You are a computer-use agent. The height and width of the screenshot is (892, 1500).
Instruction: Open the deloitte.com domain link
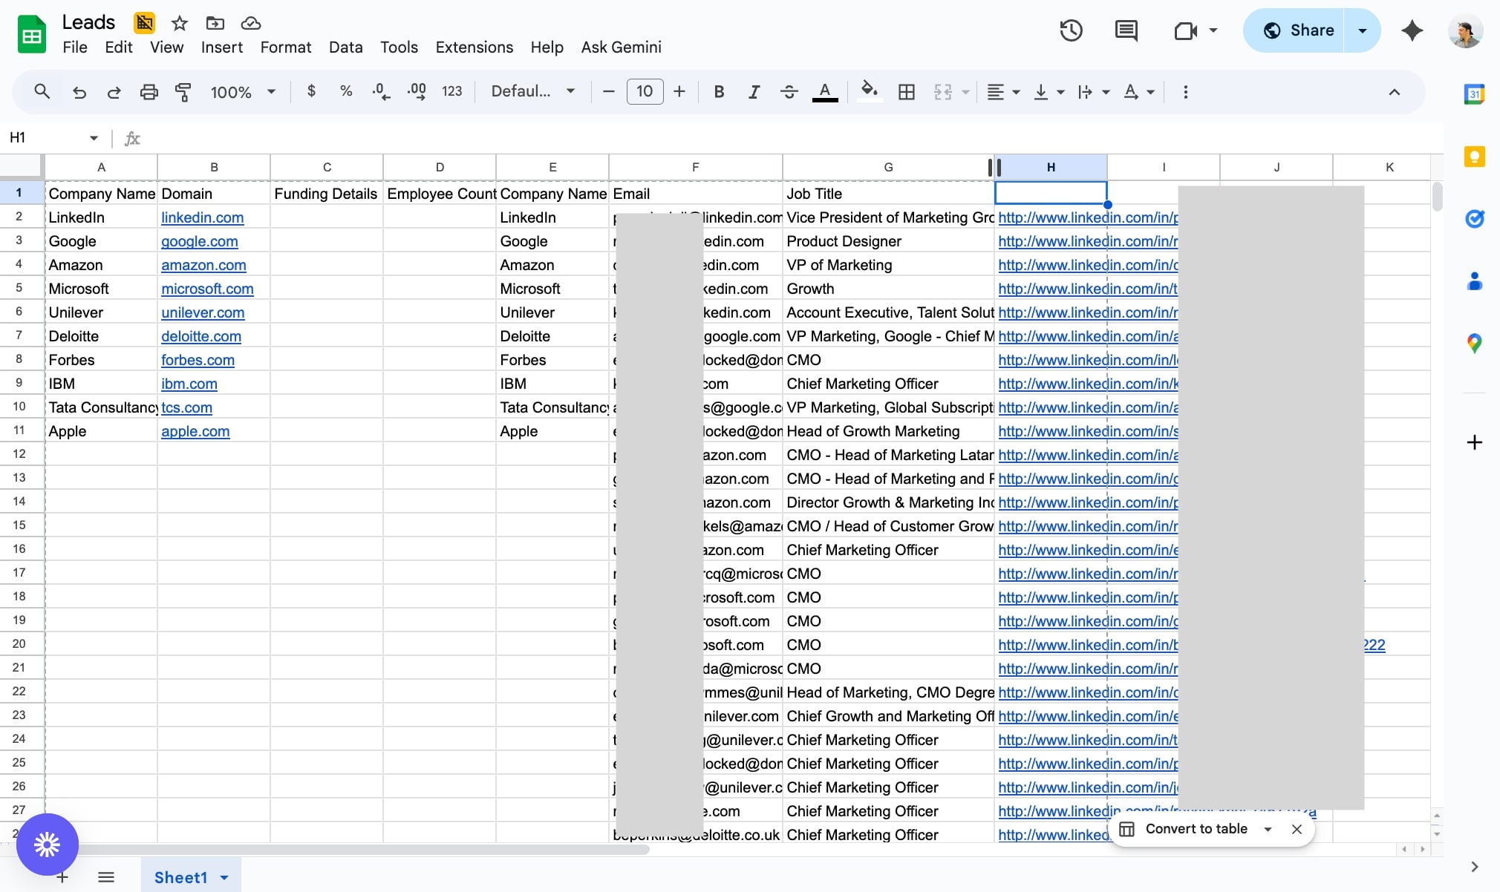coord(201,336)
